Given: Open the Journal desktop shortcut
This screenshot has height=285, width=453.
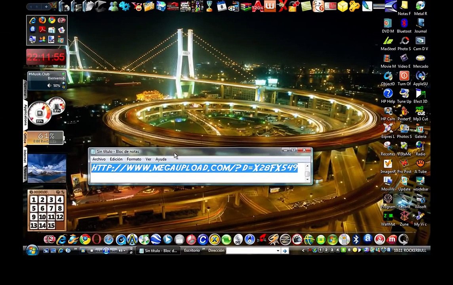Looking at the screenshot, I should (421, 26).
